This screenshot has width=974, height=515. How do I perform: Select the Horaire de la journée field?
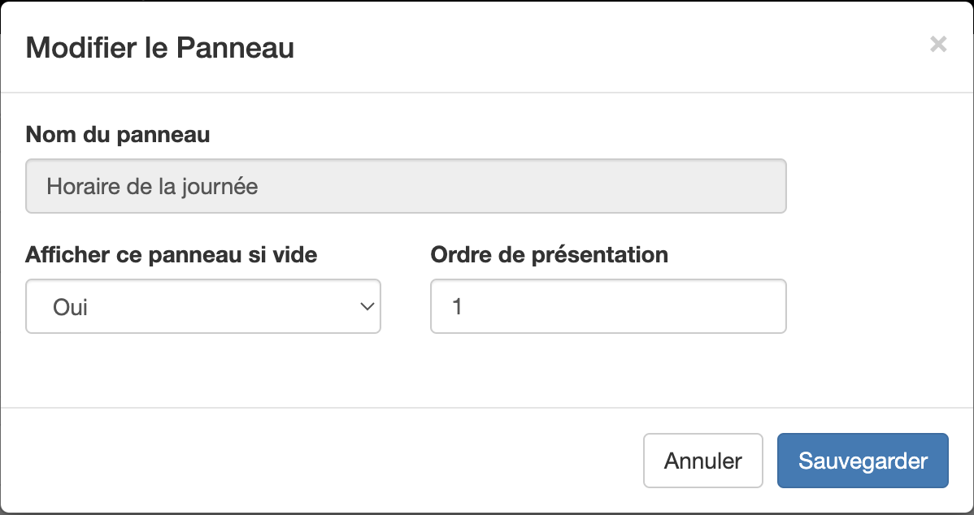pos(406,186)
